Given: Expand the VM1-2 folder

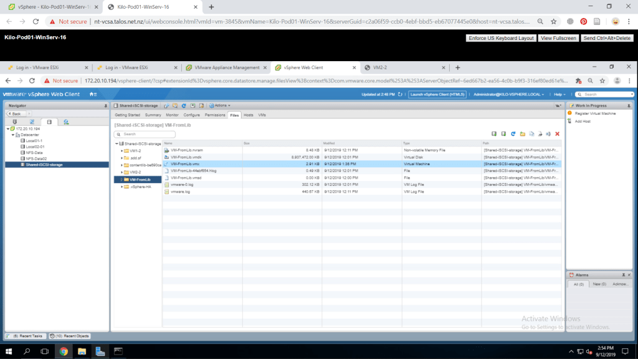Looking at the screenshot, I should pyautogui.click(x=122, y=151).
